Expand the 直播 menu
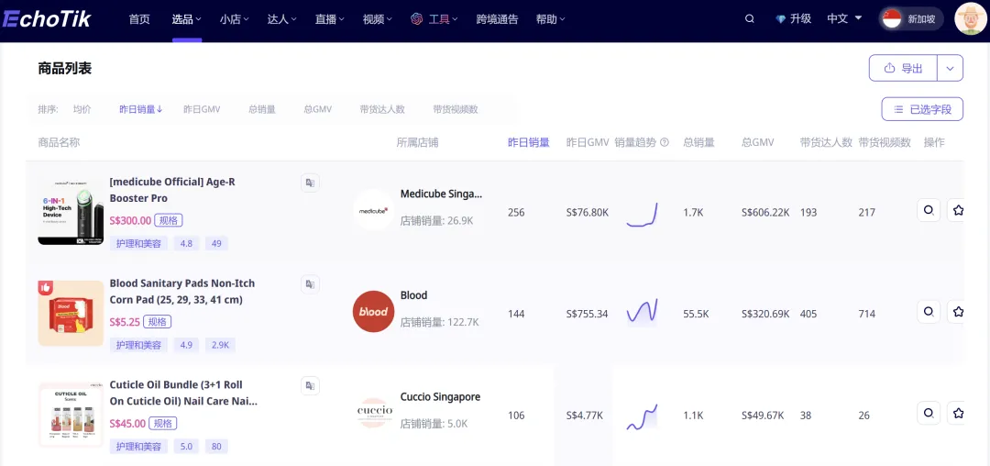The width and height of the screenshot is (990, 466). point(330,19)
